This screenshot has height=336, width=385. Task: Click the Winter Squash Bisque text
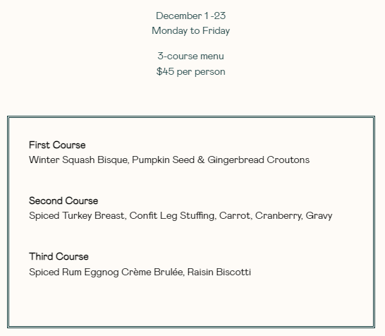coord(78,160)
